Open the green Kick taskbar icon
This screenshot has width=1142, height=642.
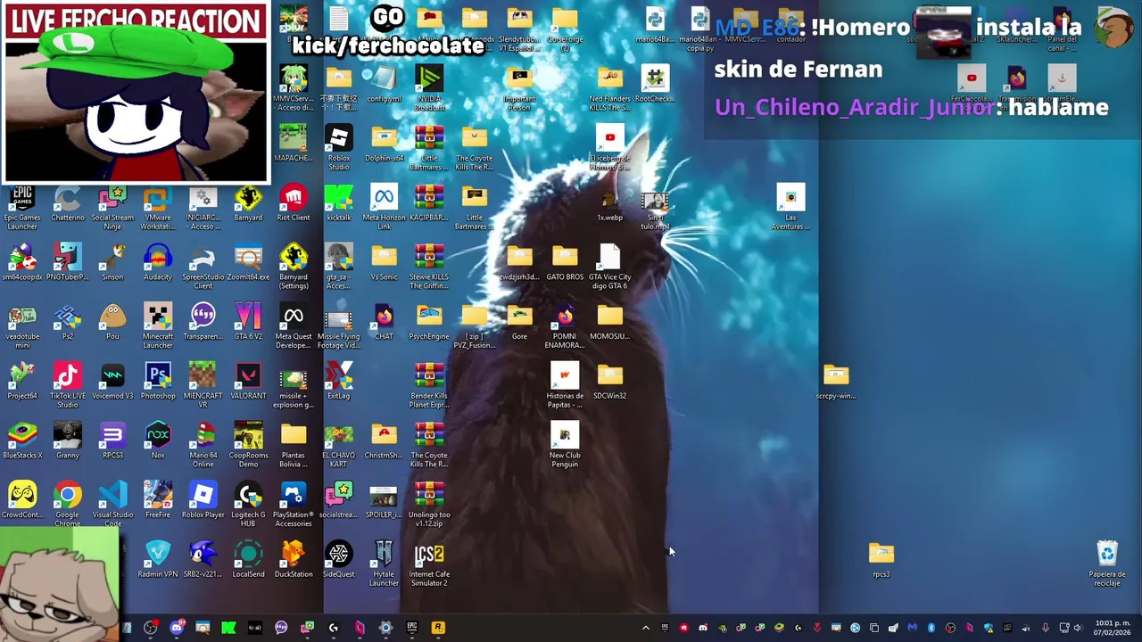[x=228, y=628]
